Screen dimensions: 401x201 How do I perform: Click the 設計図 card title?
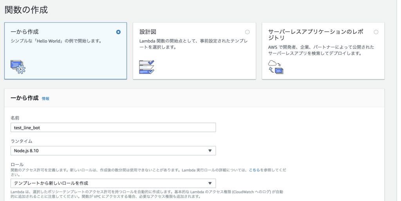tap(148, 32)
